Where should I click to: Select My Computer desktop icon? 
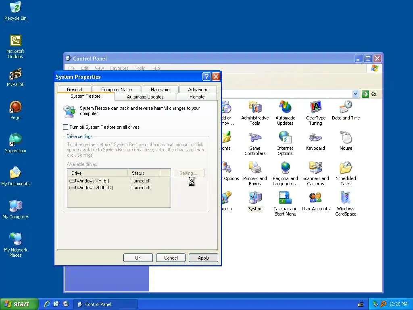click(15, 209)
